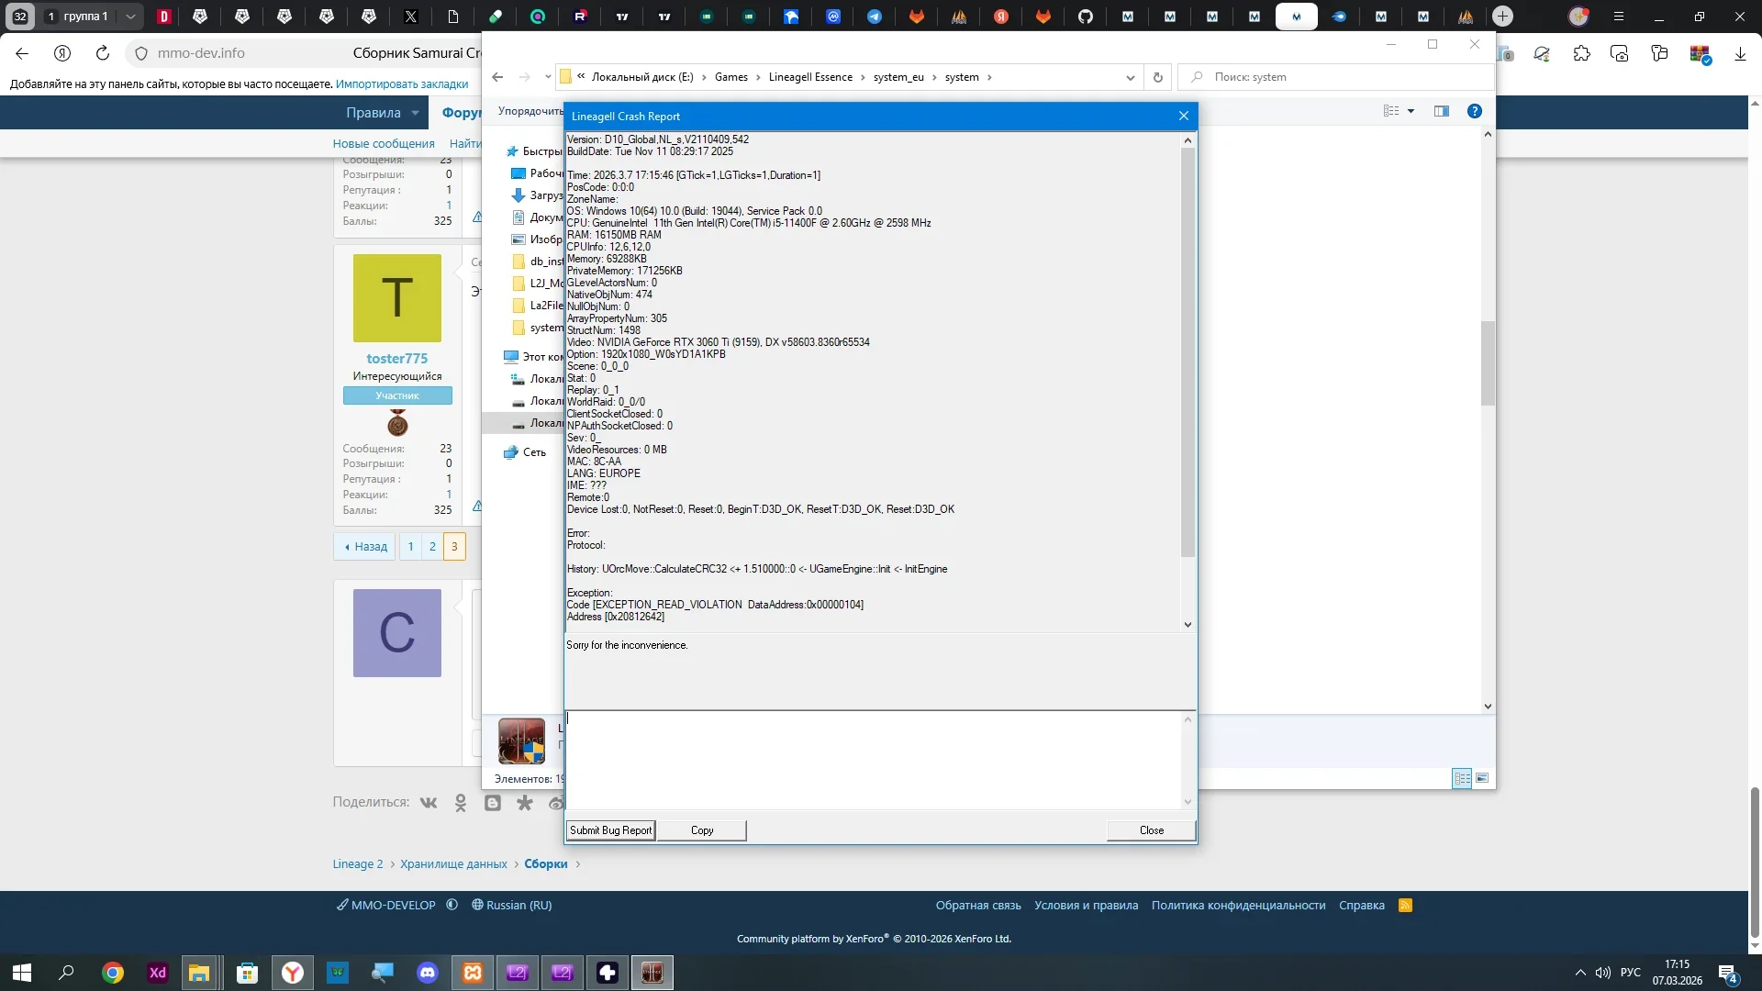Click the crash report scrollbar thumb
1762x991 pixels.
[1188, 353]
